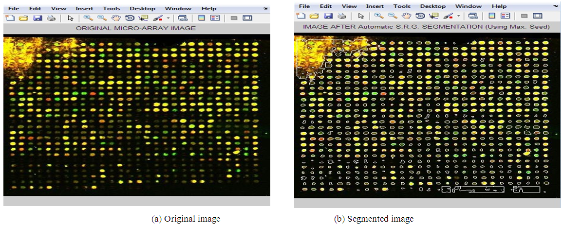Screen dimensions: 563x226
Task: Enable Pan hand tool in segmented image window
Action: [407, 16]
